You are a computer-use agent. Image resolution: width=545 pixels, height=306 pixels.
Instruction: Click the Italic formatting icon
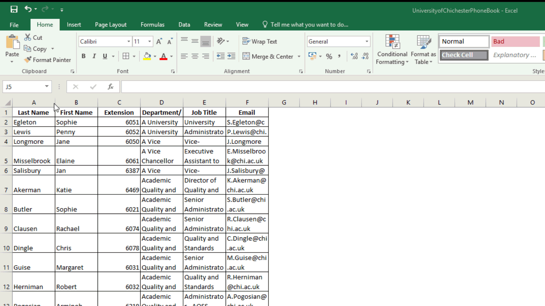[94, 56]
